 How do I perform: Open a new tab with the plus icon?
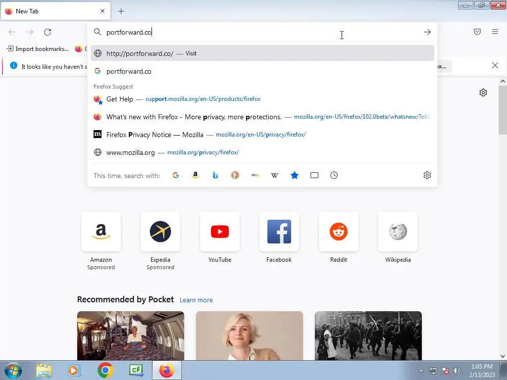pos(121,11)
